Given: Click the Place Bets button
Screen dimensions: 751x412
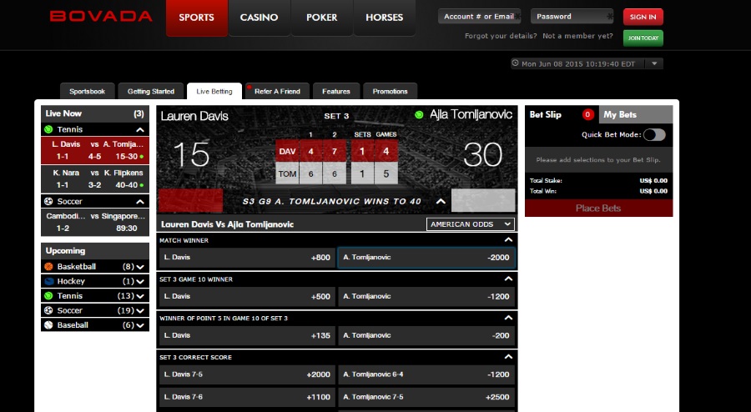Looking at the screenshot, I should tap(598, 209).
